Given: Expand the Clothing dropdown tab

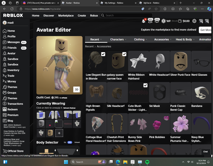Looking at the screenshot, I should point(141,39).
